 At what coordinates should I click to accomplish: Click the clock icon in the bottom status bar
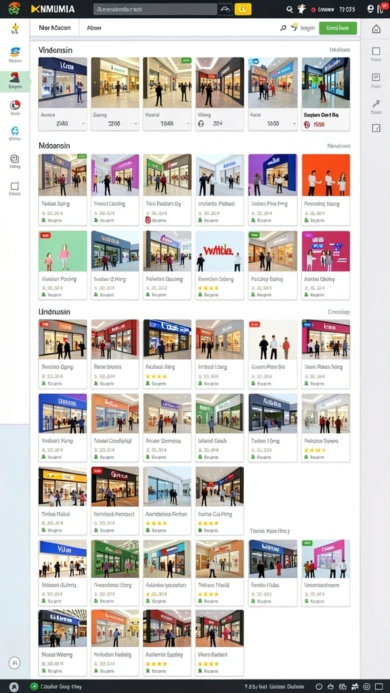pos(320,687)
